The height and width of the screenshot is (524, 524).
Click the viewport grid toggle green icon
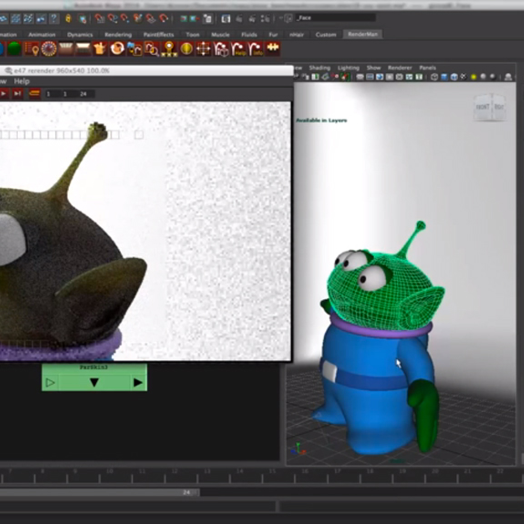pyautogui.click(x=315, y=77)
